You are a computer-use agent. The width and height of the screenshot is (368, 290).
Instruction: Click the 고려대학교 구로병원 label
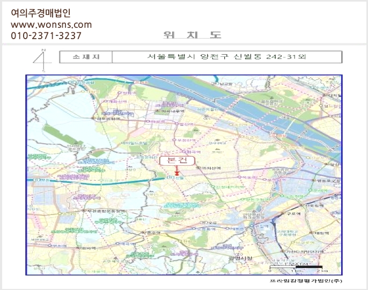click(286, 233)
